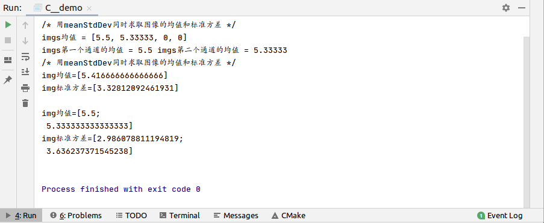Open the 6: Problems tool window

click(x=76, y=216)
